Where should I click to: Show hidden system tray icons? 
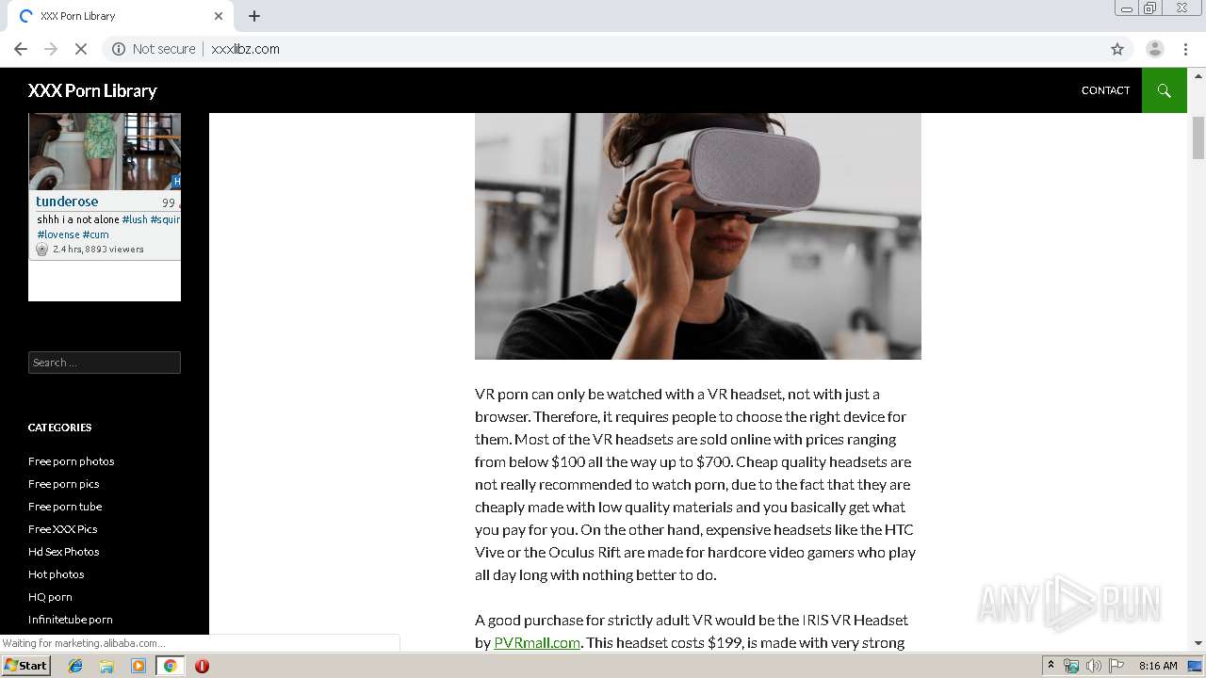[x=1051, y=666]
